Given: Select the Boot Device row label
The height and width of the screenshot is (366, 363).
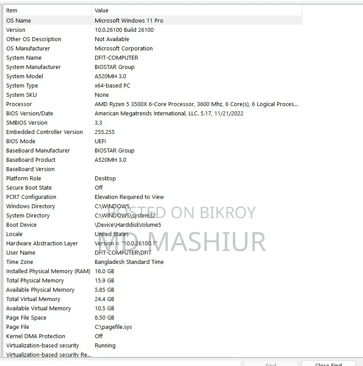Looking at the screenshot, I should tap(22, 225).
